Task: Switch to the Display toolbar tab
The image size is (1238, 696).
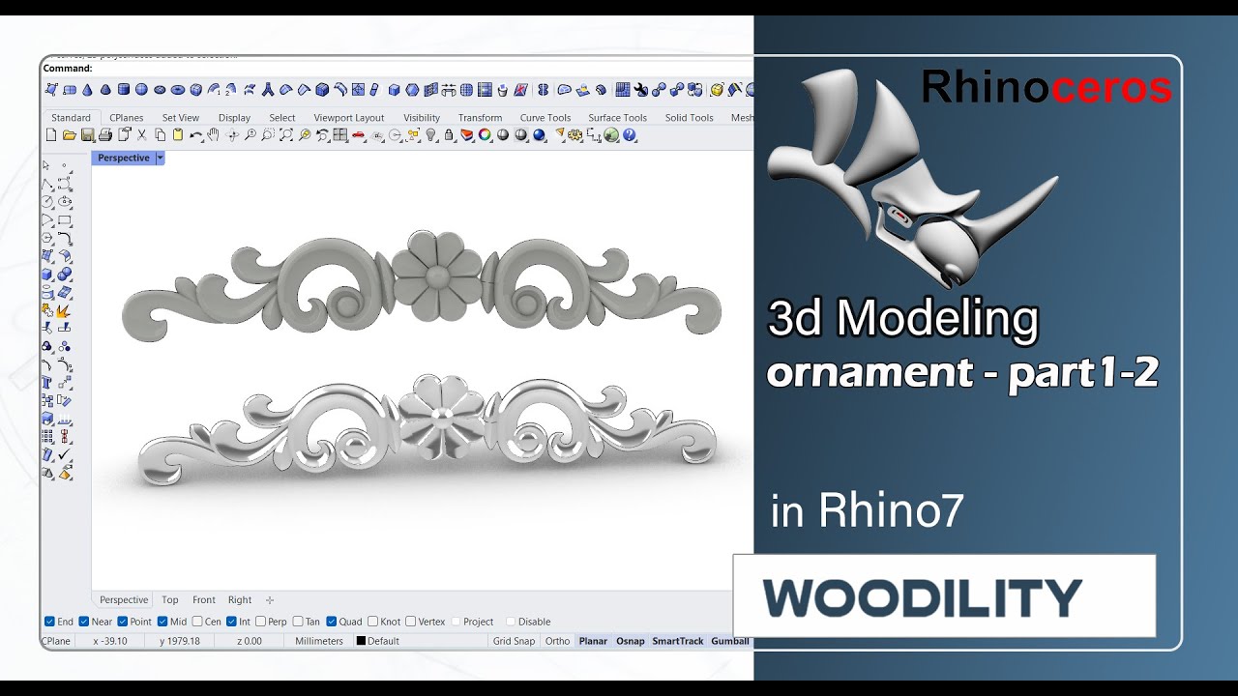Action: click(234, 118)
